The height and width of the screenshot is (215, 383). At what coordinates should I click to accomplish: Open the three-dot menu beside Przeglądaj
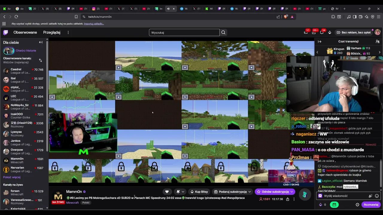pyautogui.click(x=68, y=32)
